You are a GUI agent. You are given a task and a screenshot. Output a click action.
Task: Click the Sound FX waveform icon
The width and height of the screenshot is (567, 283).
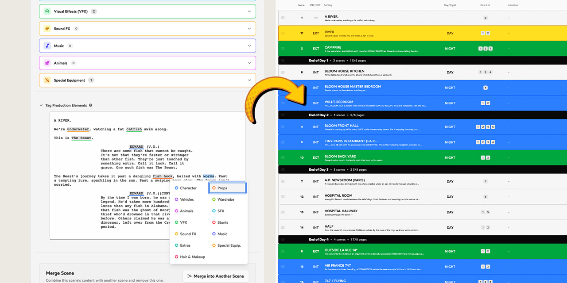47,29
